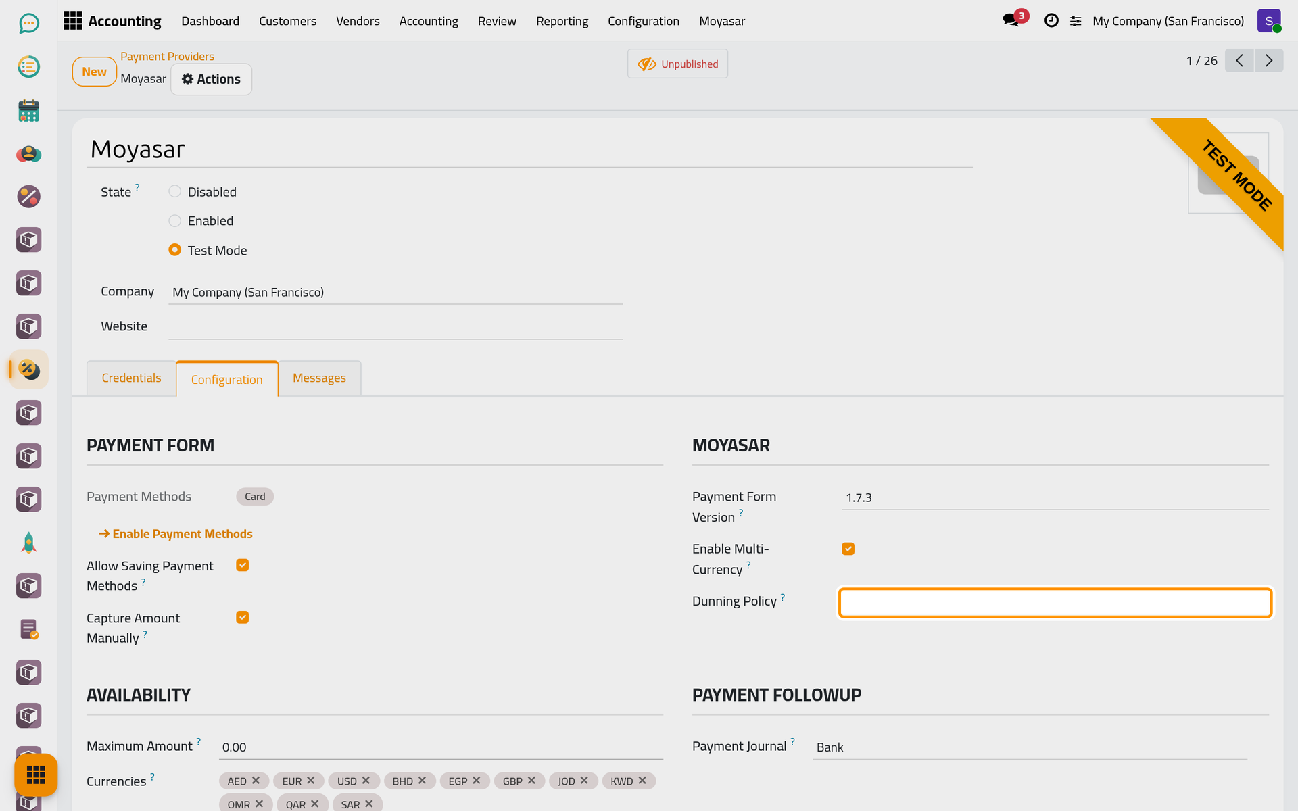Open the Vendors menu
1298x811 pixels.
coord(358,21)
